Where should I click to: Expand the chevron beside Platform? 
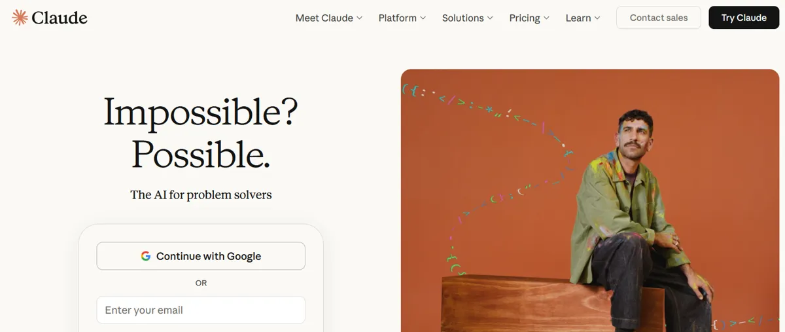423,18
